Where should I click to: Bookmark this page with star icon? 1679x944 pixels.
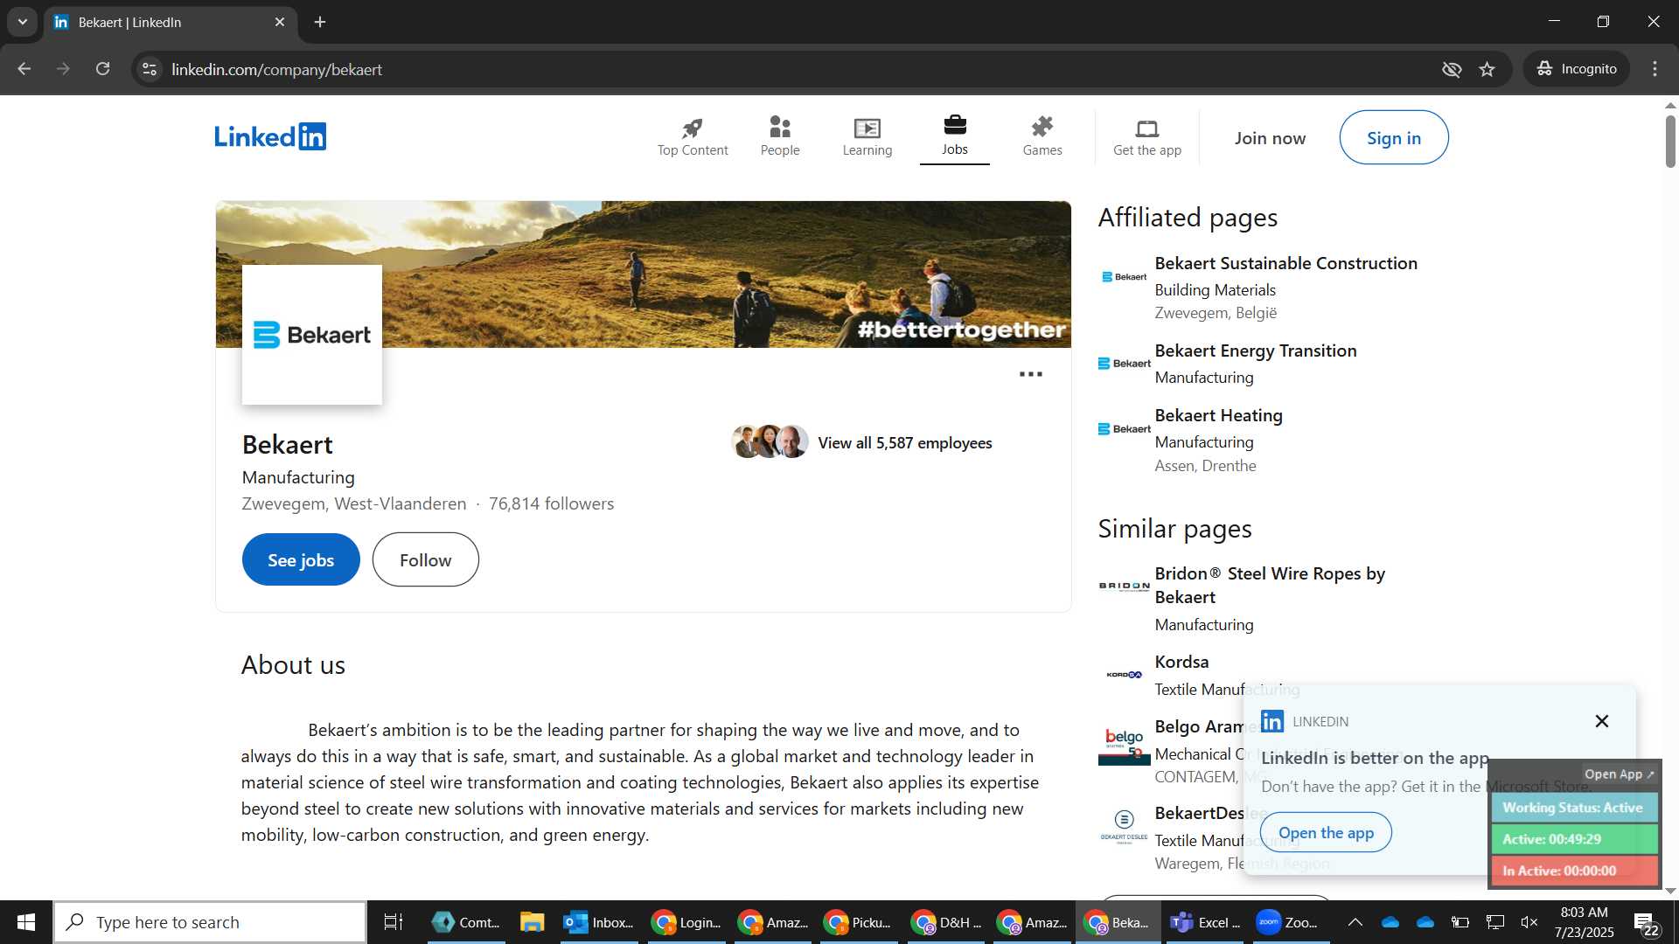(x=1487, y=69)
